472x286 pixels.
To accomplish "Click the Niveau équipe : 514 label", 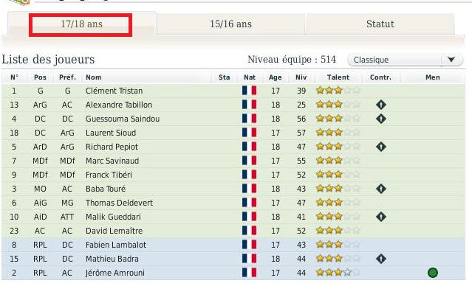I will (292, 60).
